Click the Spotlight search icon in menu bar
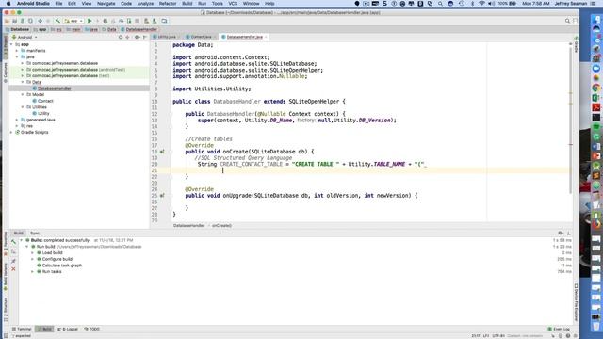The image size is (603, 339). [x=440, y=4]
